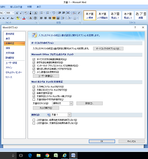Image resolution: width=148 pixels, height=159 pixels.
Task: Open the Paragraph group dialog launcher
Action: pos(80,23)
